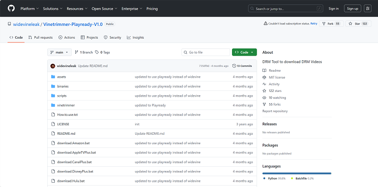Switch to the Projects tab
Image resolution: width=378 pixels, height=187 pixels.
tap(89, 38)
